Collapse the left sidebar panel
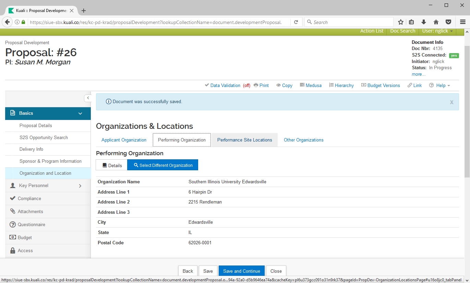The height and width of the screenshot is (283, 470). click(x=88, y=98)
